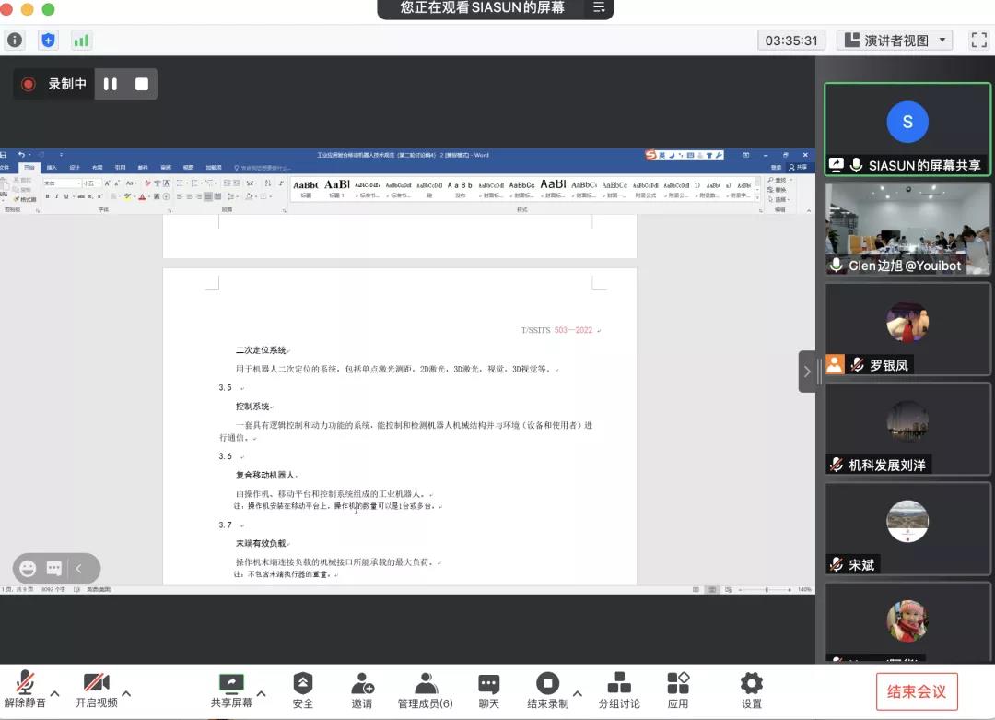Open Breakout Rooms (分组讨论)

pyautogui.click(x=619, y=684)
